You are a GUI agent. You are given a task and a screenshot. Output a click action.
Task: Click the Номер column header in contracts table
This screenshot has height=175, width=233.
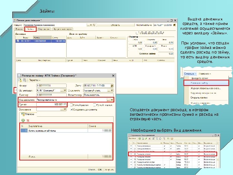point(42,38)
